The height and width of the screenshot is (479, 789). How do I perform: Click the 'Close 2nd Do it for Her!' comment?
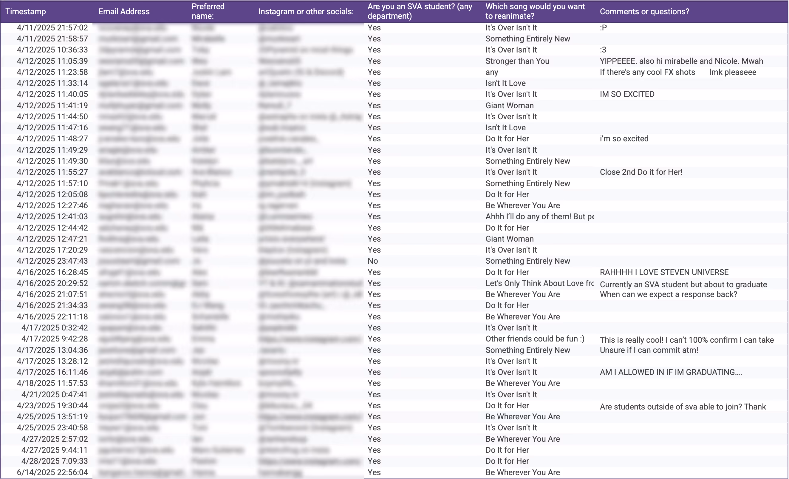(x=641, y=172)
